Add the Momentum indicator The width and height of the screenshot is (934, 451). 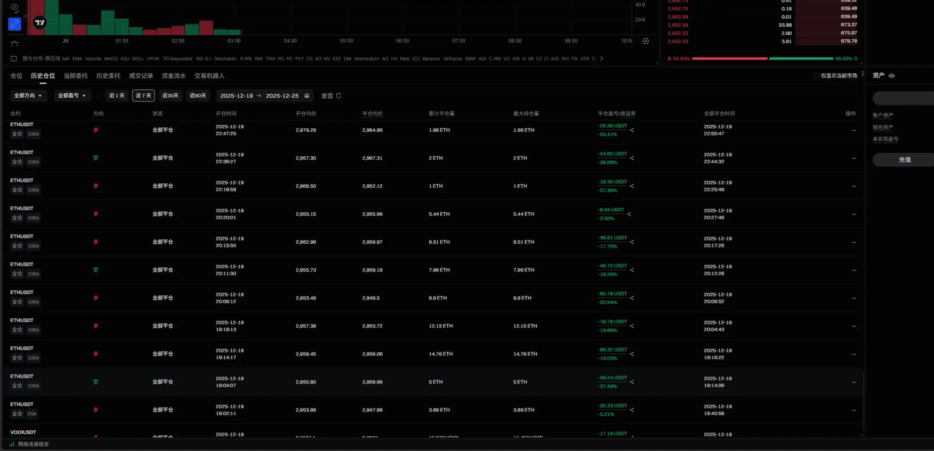pos(367,59)
